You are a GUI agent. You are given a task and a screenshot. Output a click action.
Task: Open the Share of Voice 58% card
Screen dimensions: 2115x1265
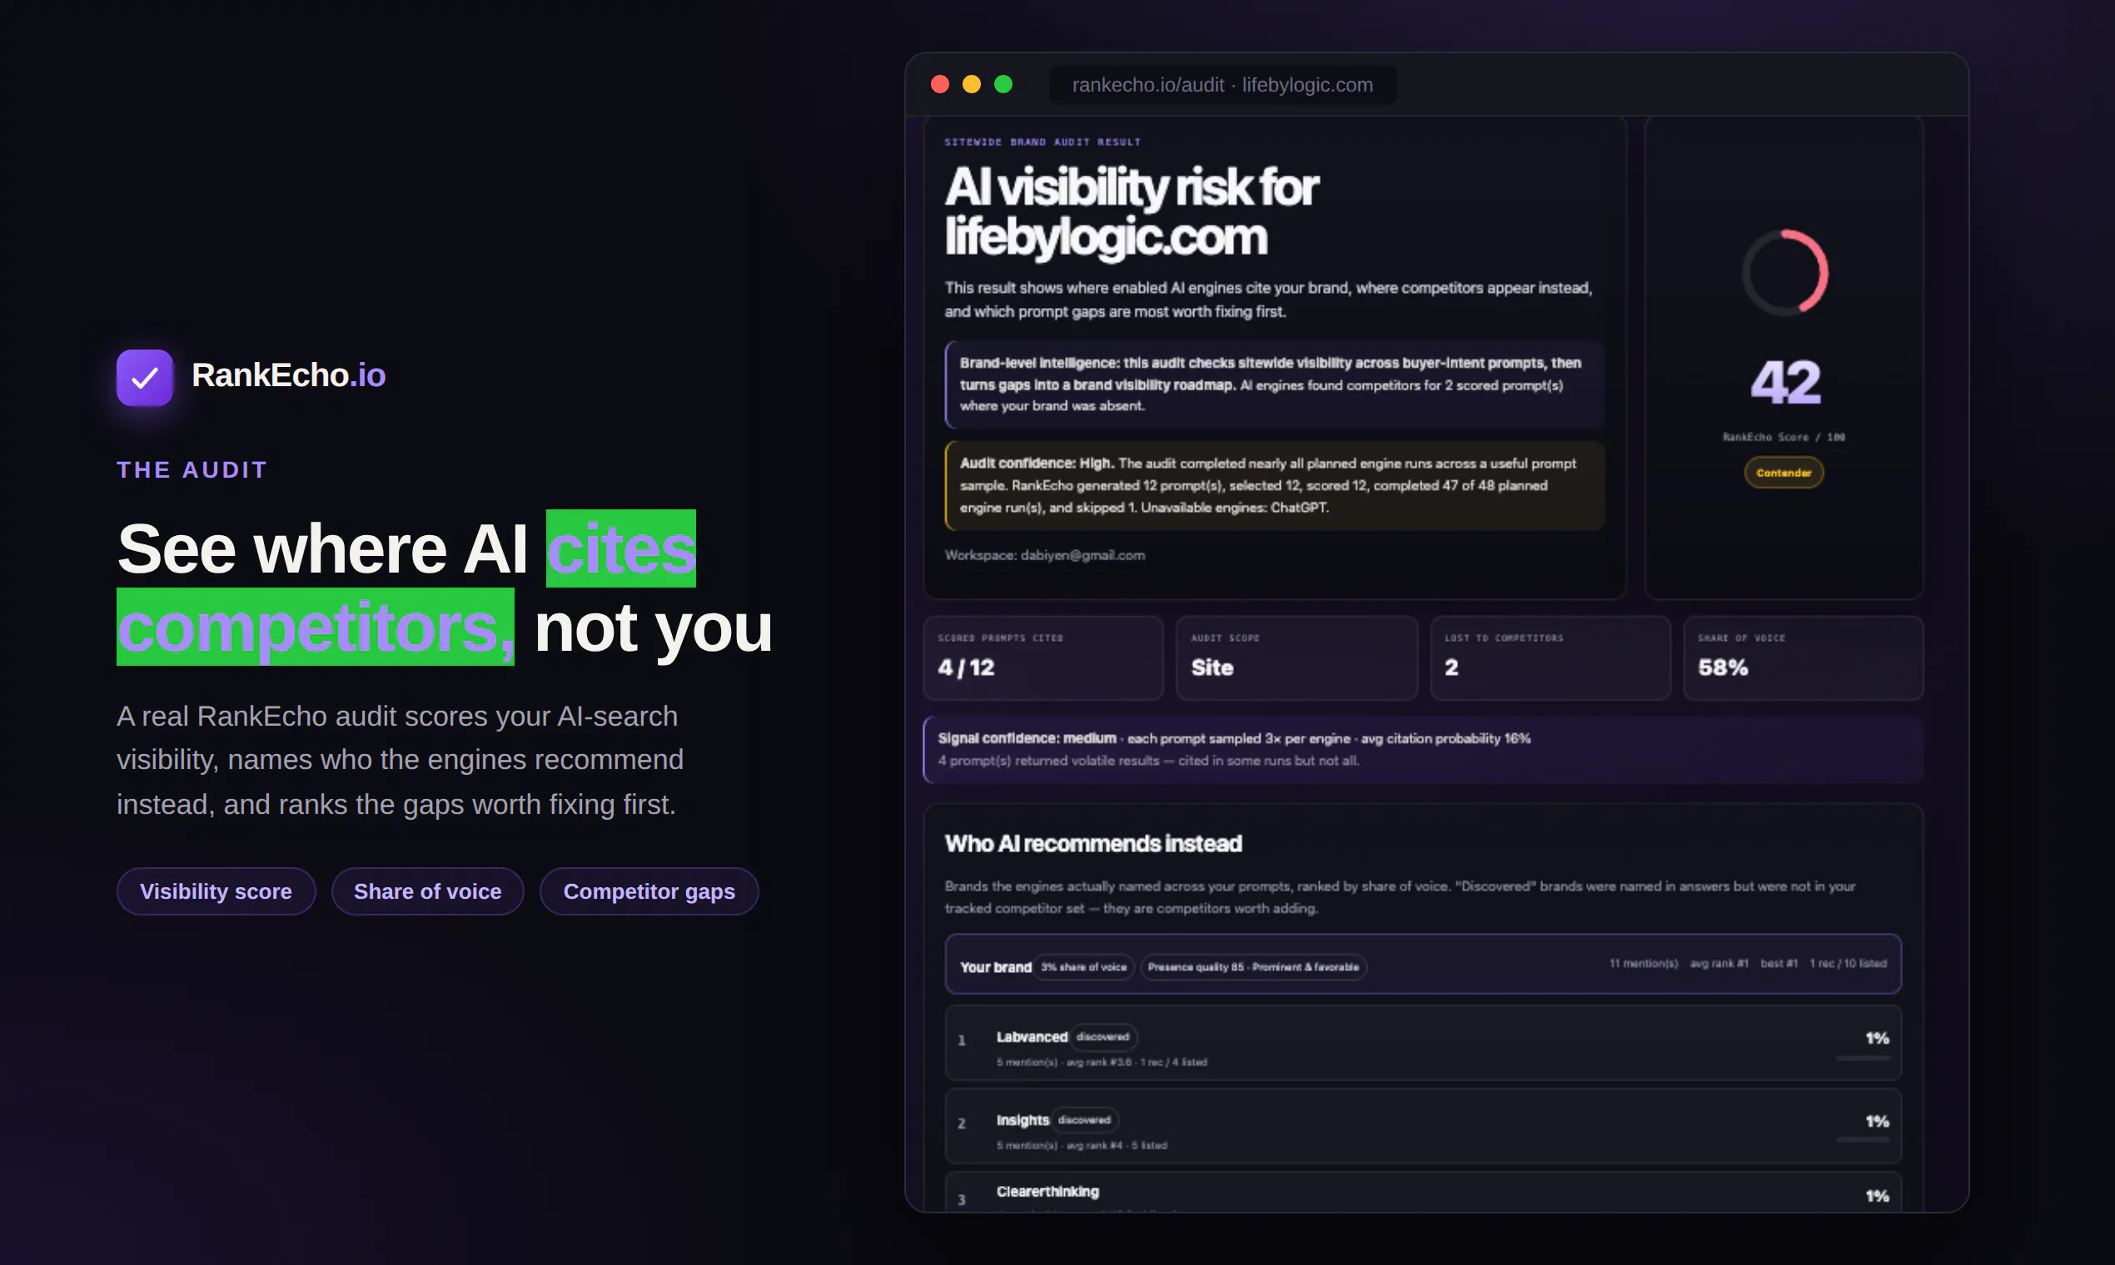[1803, 657]
